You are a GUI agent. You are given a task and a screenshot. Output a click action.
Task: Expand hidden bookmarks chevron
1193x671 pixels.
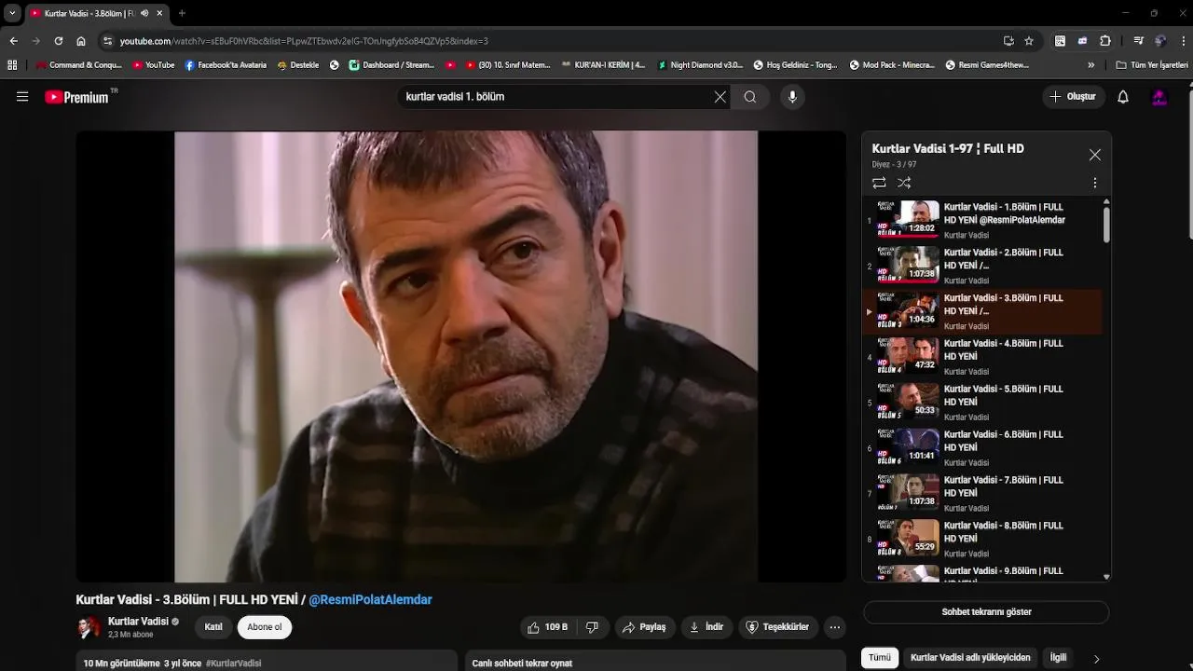click(1091, 65)
